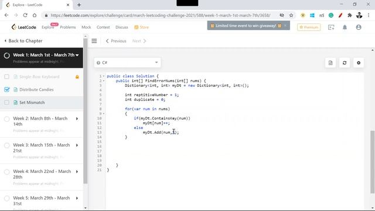Open the Contest menu
The width and height of the screenshot is (375, 211).
(x=103, y=28)
